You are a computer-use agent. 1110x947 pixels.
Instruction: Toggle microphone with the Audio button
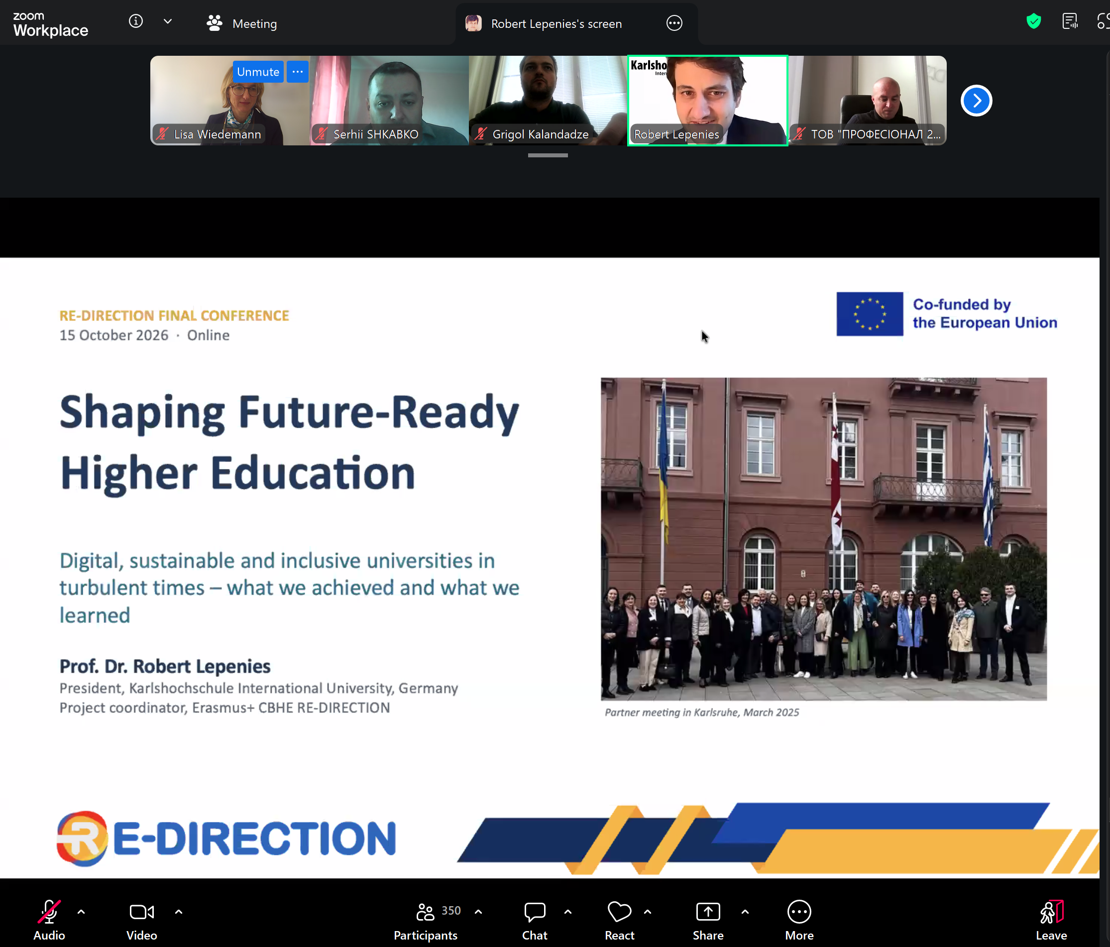49,920
